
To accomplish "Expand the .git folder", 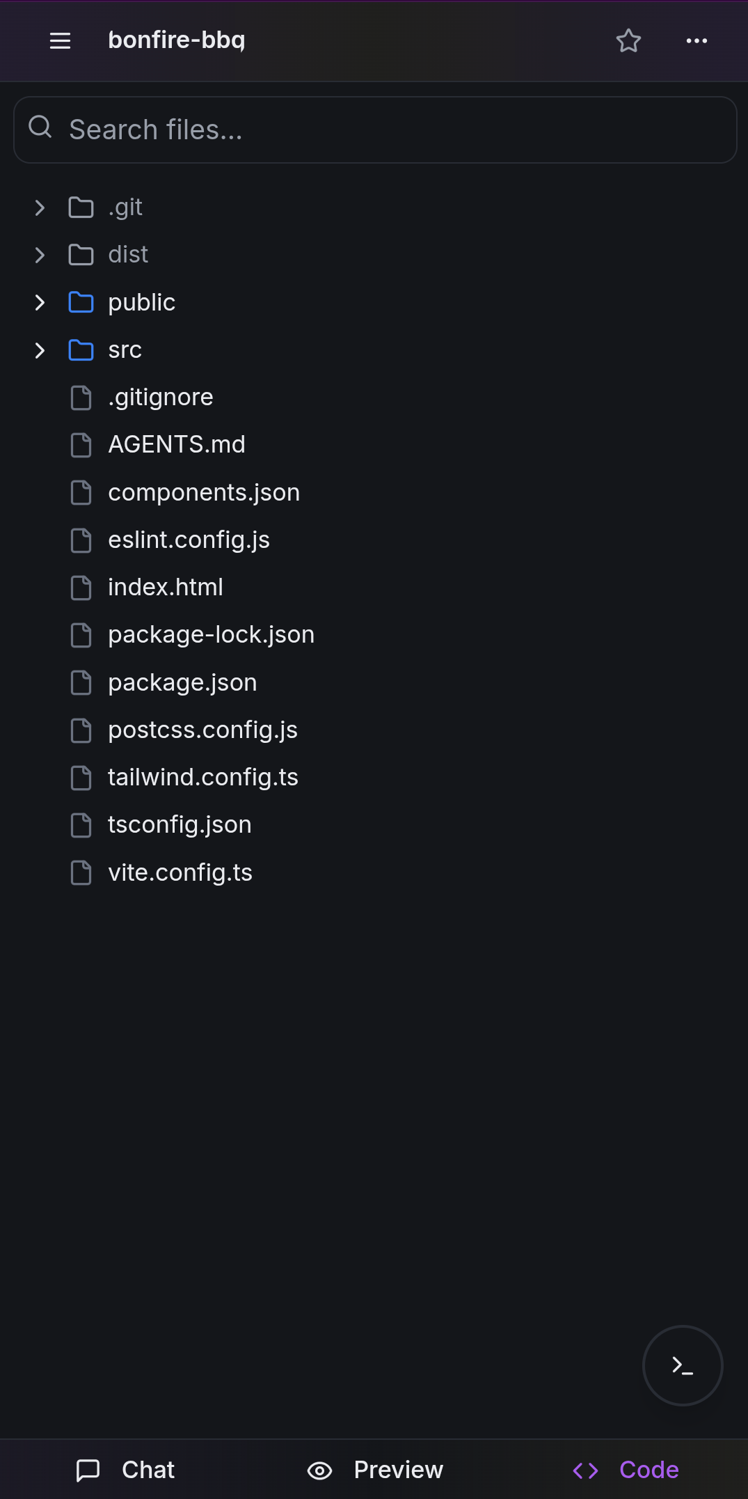I will click(x=39, y=207).
